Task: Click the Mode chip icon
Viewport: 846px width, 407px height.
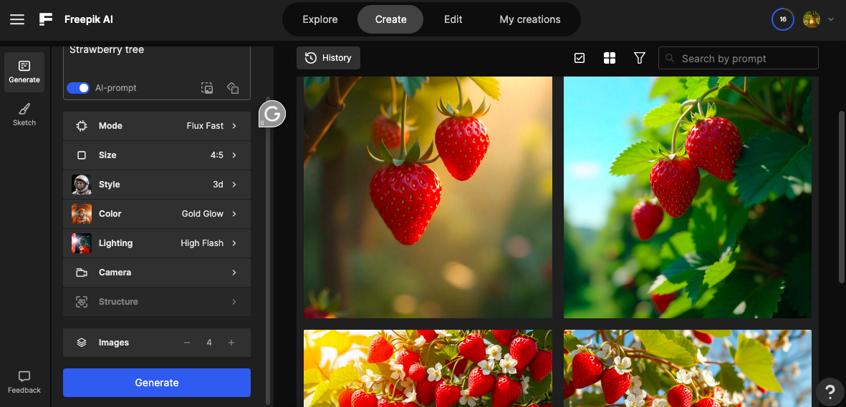Action: click(82, 126)
